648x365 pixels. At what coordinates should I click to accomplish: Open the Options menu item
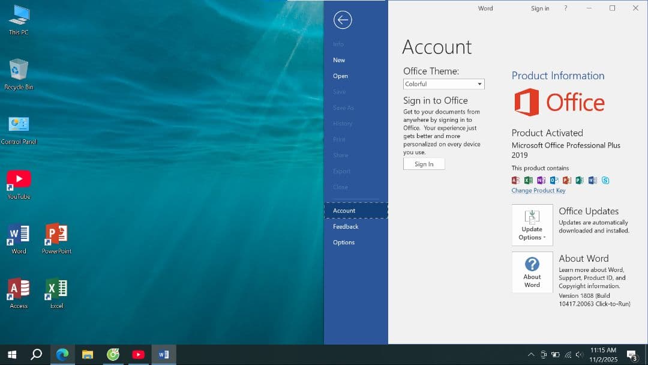[343, 243]
